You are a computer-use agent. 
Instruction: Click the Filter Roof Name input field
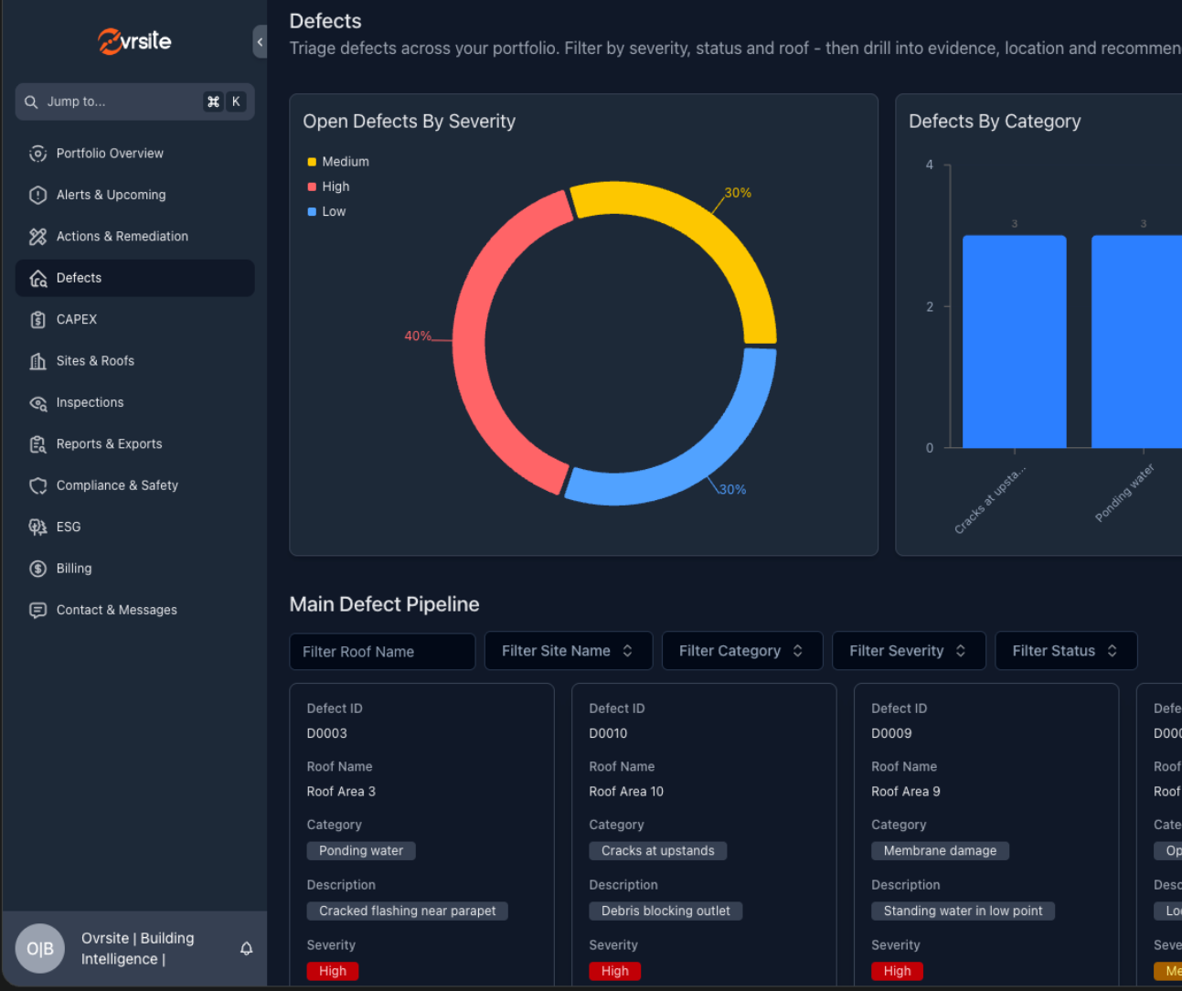(x=382, y=651)
